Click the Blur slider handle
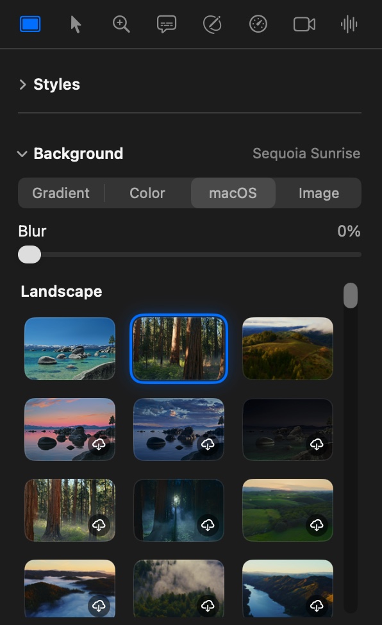Image resolution: width=382 pixels, height=625 pixels. tap(29, 254)
